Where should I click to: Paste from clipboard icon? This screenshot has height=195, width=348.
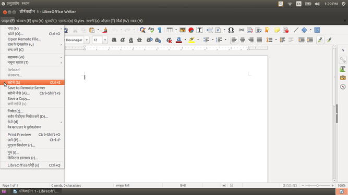(92, 30)
